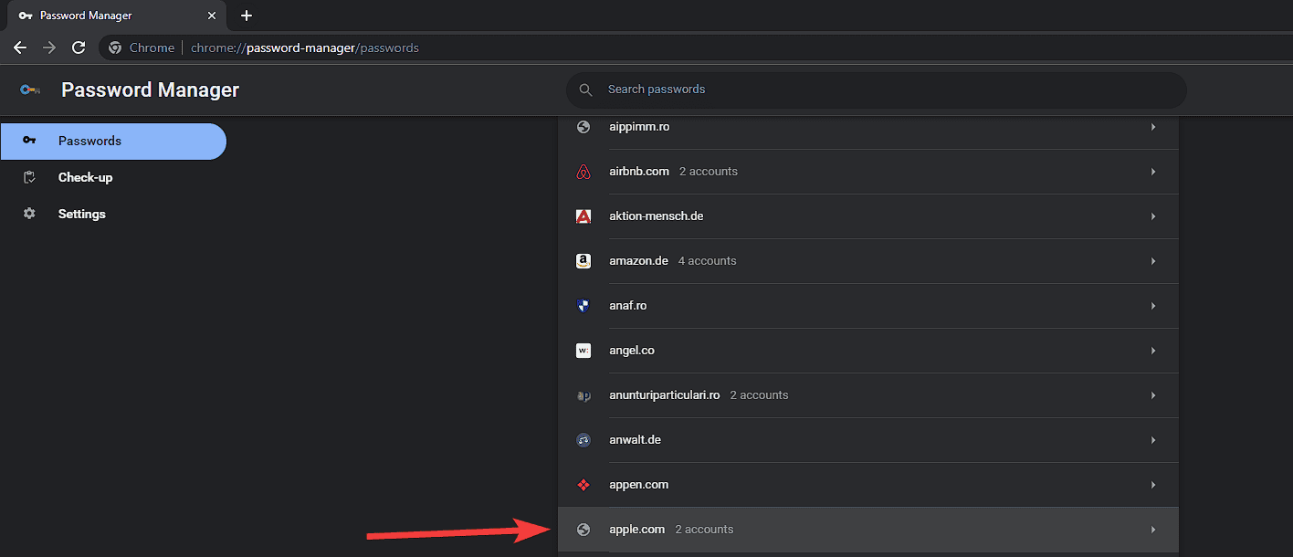Image resolution: width=1293 pixels, height=557 pixels.
Task: Open the anwalt.de password entry
Action: tap(868, 440)
